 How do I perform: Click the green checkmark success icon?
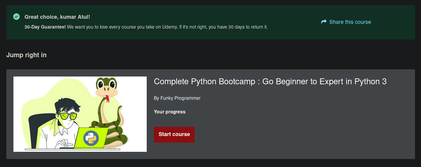coord(16,17)
